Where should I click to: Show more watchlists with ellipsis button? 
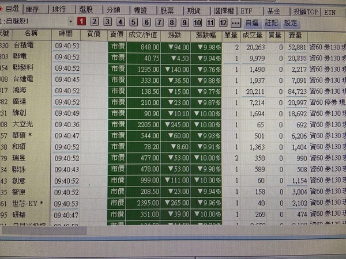point(236,23)
